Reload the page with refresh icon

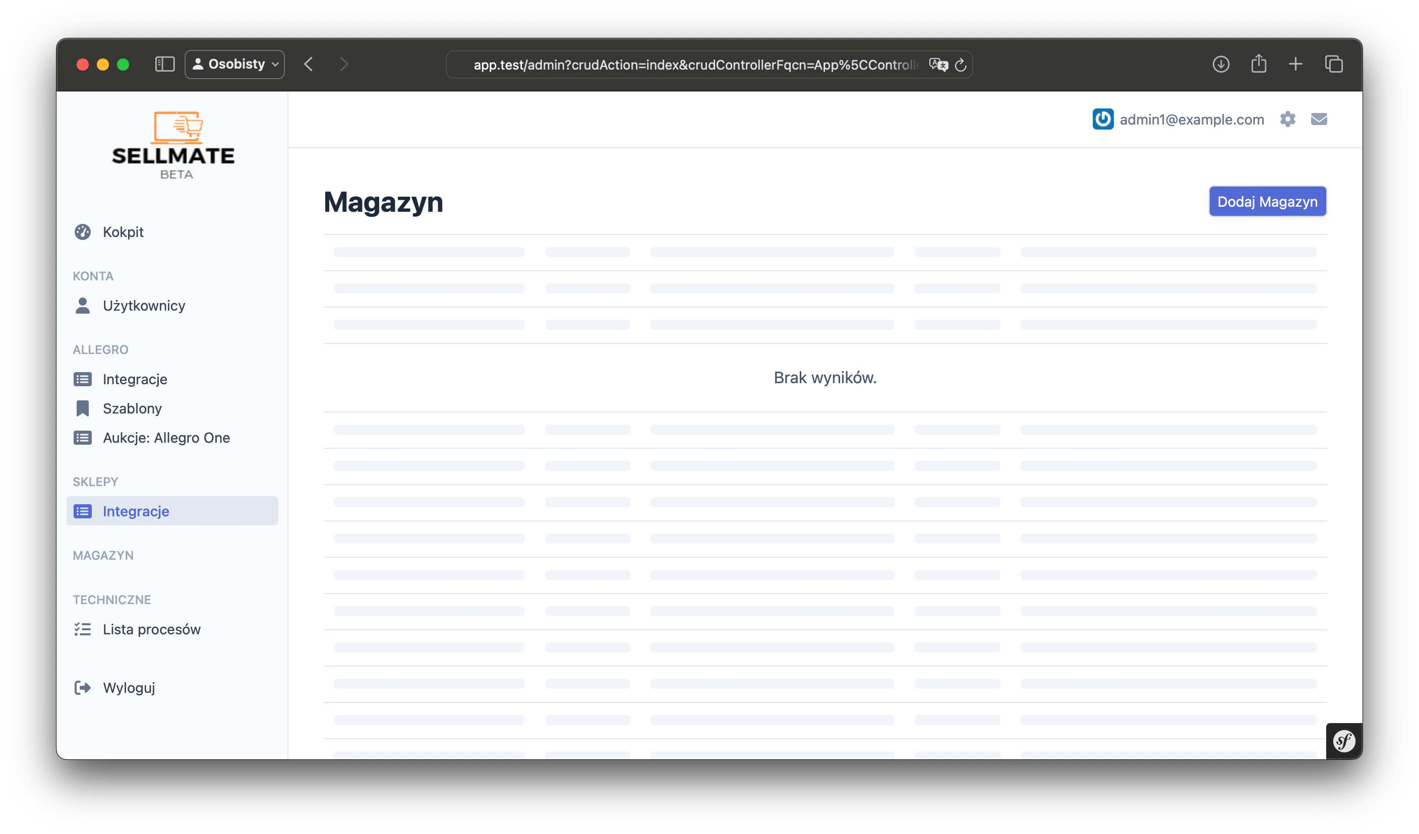pyautogui.click(x=961, y=65)
